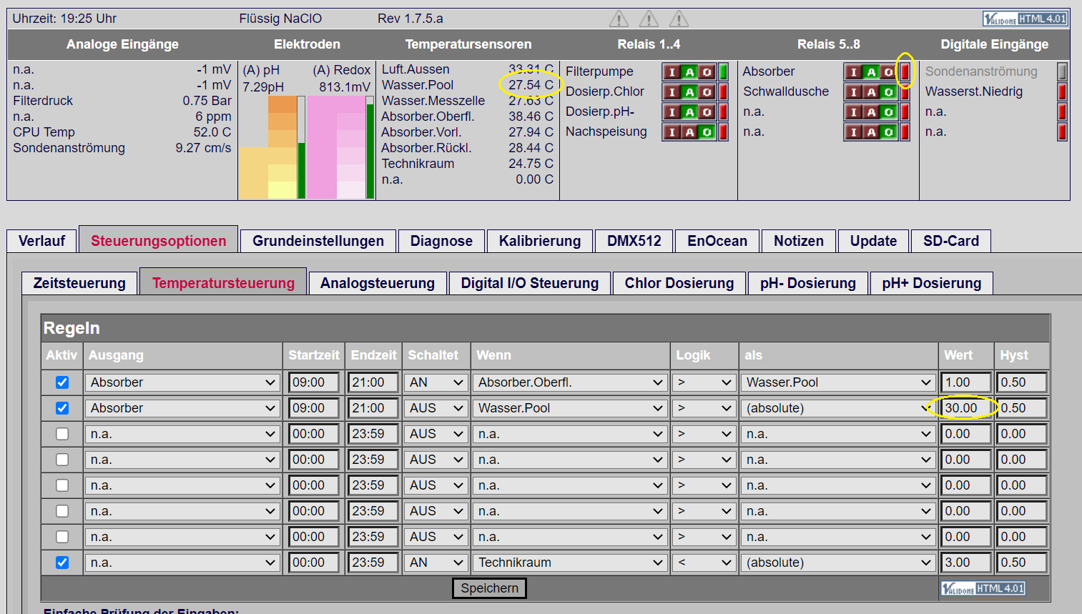The height and width of the screenshot is (614, 1082).
Task: Click the Filterdruck value 0.75 Bar
Action: click(207, 101)
